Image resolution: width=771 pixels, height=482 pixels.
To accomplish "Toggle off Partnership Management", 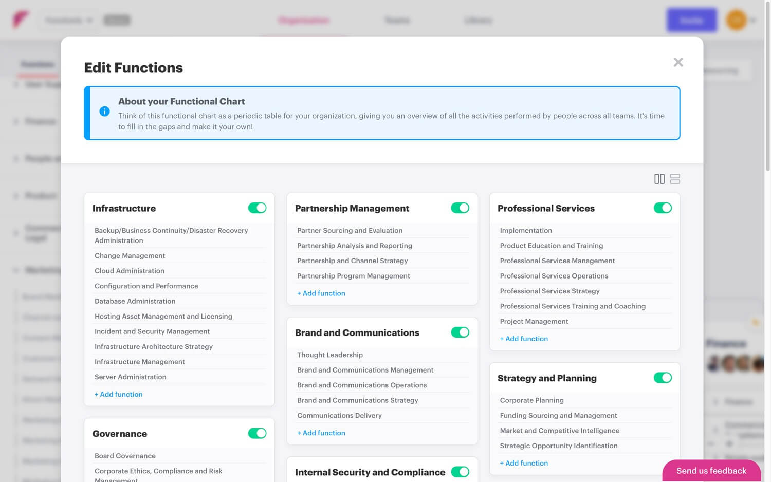I will (x=460, y=208).
